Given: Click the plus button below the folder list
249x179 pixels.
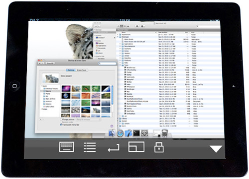Looking at the screenshot, I should point(41,119).
